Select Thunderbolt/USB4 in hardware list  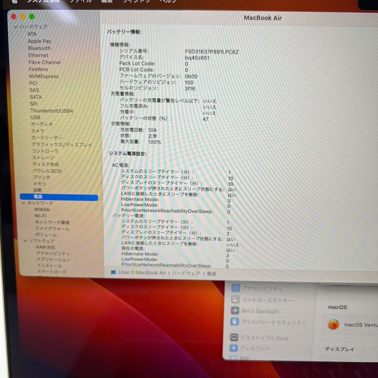click(52, 111)
